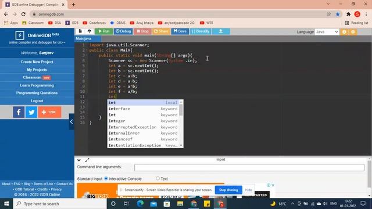Click the orange plus 129K share button
This screenshot has height=209, width=372.
pyautogui.click(x=50, y=112)
